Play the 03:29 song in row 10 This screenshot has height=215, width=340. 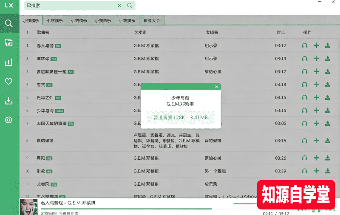305,171
